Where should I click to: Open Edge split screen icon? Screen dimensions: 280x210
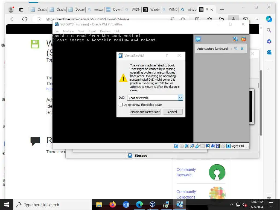[x=197, y=19]
